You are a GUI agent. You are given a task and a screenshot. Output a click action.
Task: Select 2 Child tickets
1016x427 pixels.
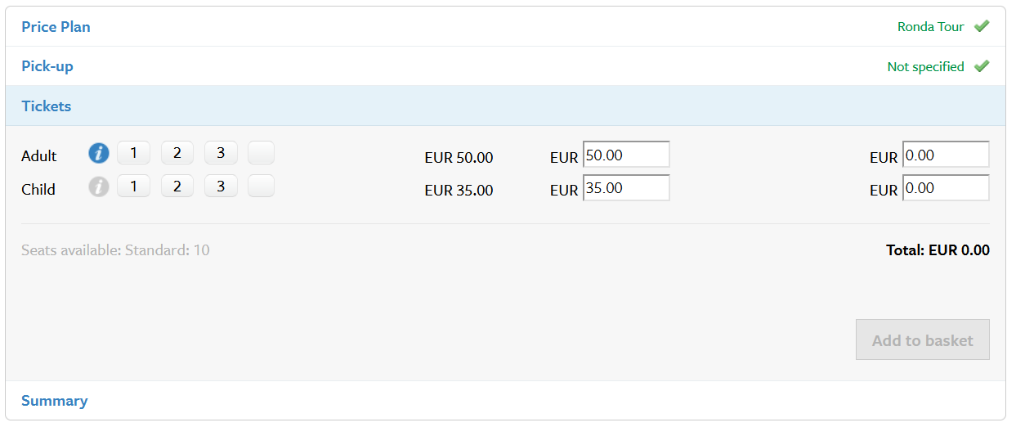[177, 186]
